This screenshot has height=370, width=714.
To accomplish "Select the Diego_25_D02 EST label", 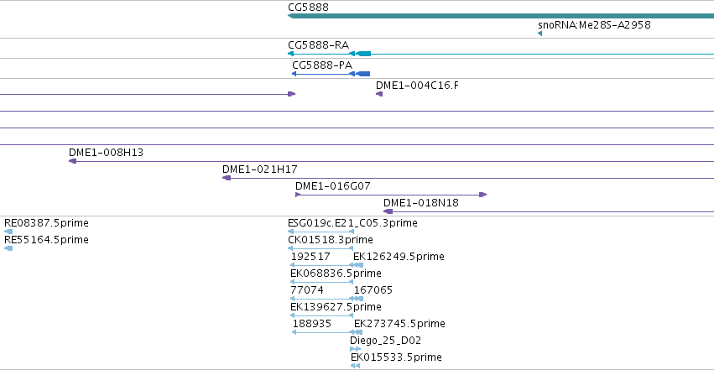I will tap(385, 341).
